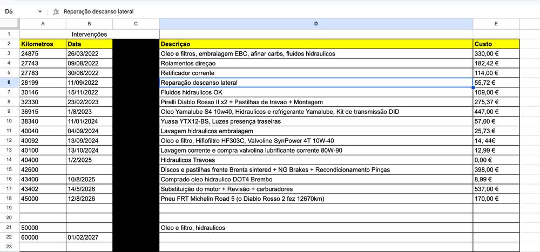Select kilometers cell 50000
This screenshot has width=540, height=252.
(43, 228)
